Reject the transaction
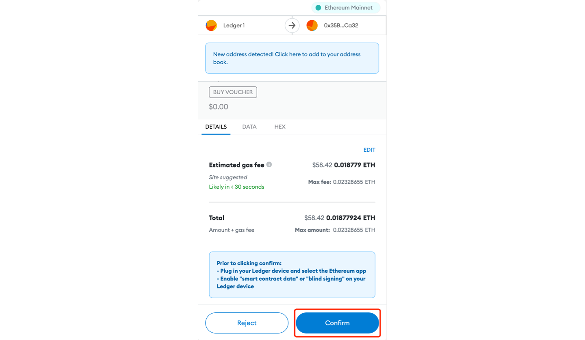This screenshot has width=585, height=340. tap(247, 323)
